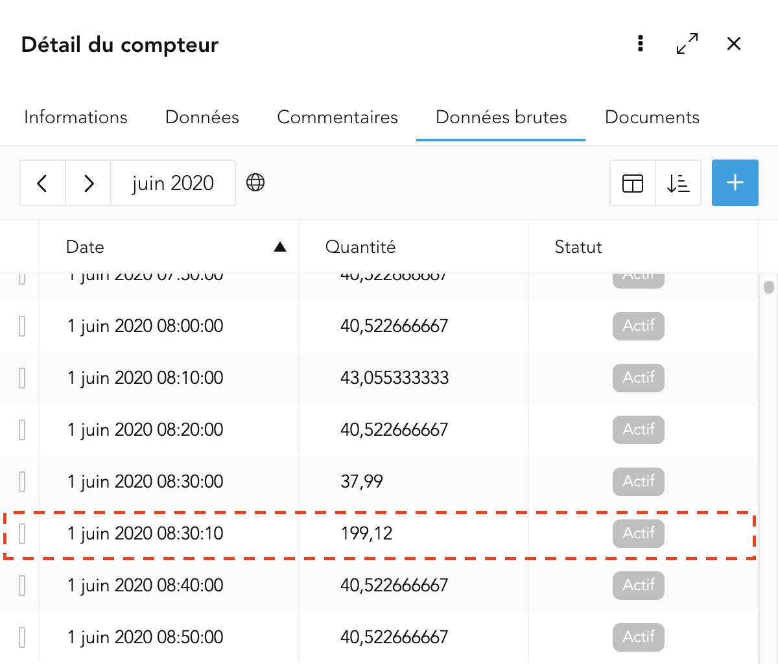Click the Quantité column header
The image size is (778, 664).
pos(414,247)
